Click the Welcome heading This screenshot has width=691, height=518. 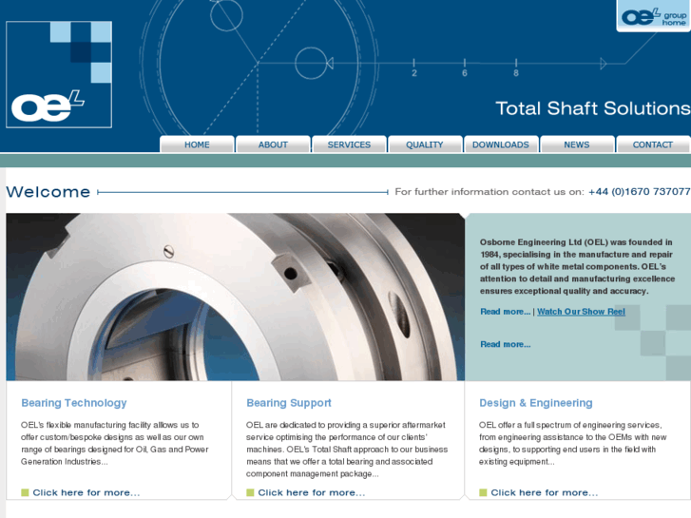coord(48,192)
